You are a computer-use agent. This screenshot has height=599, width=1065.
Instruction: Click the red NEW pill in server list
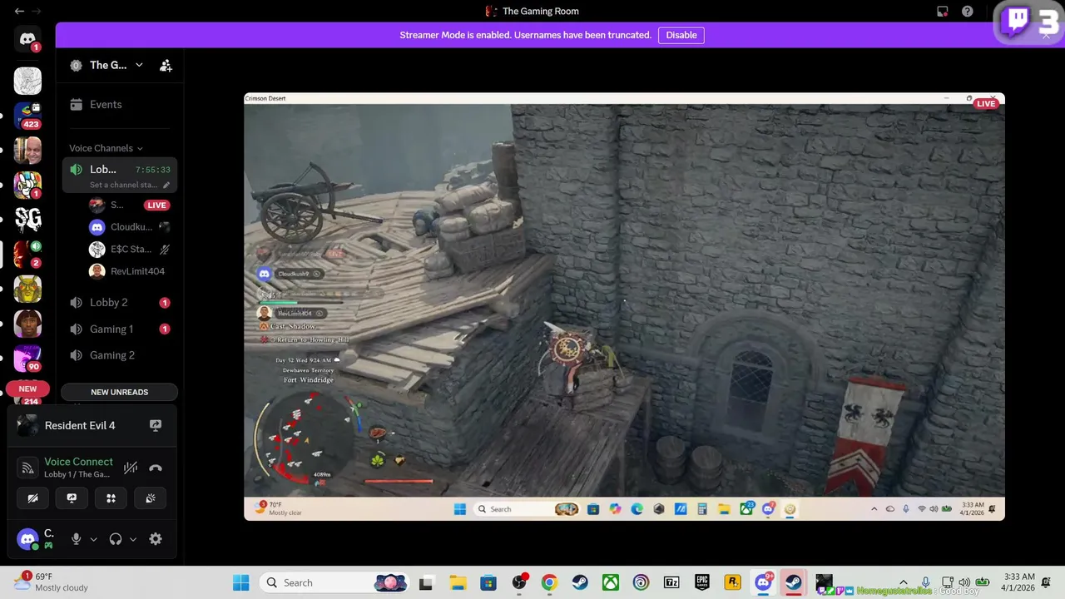(x=28, y=389)
